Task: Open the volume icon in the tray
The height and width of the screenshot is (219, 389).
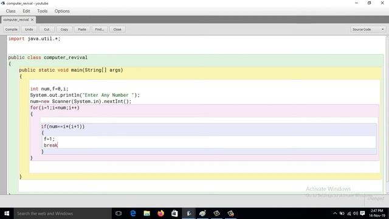Action: click(356, 214)
